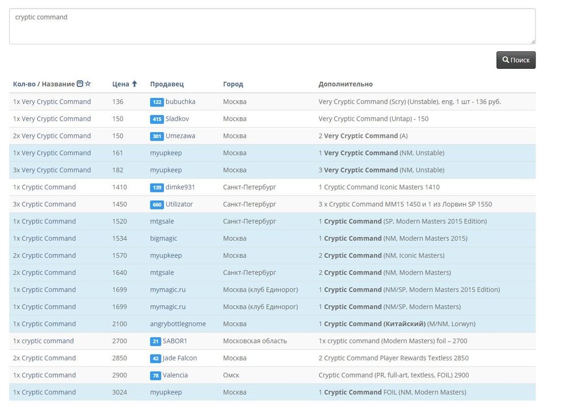569x419 pixels.
Task: Click Jade Falcon's 42 rating badge
Action: 155,358
